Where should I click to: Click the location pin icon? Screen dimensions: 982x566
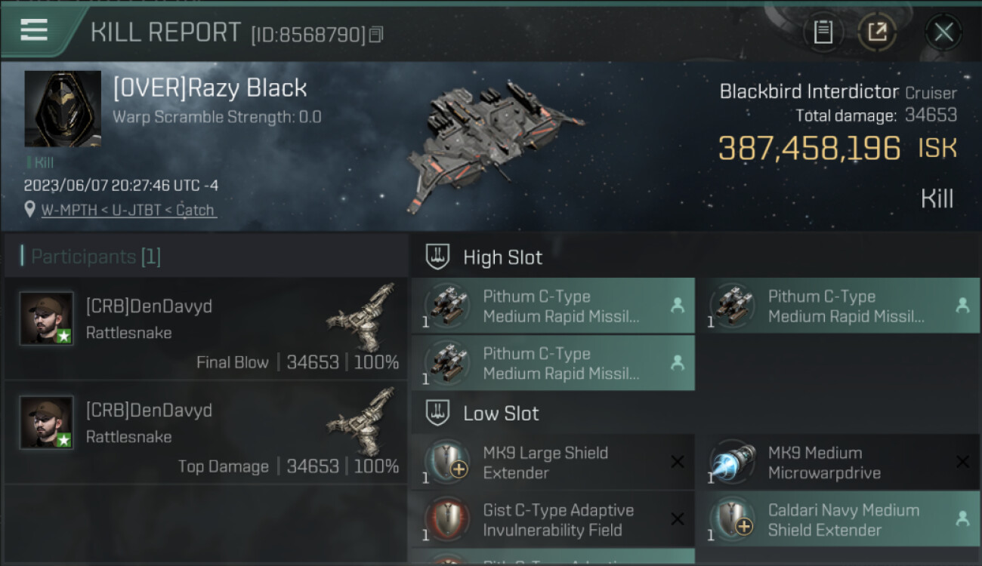(30, 210)
